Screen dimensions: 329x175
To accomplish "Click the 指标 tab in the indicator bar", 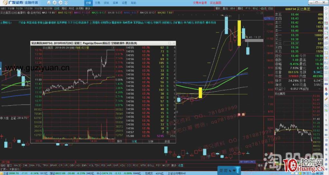I will 3,165.
